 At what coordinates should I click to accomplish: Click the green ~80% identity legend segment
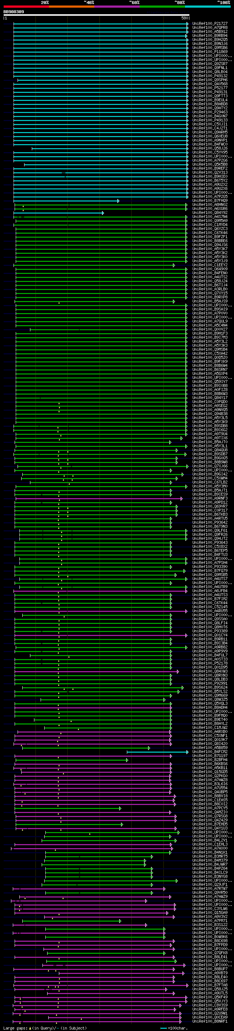click(x=162, y=7)
